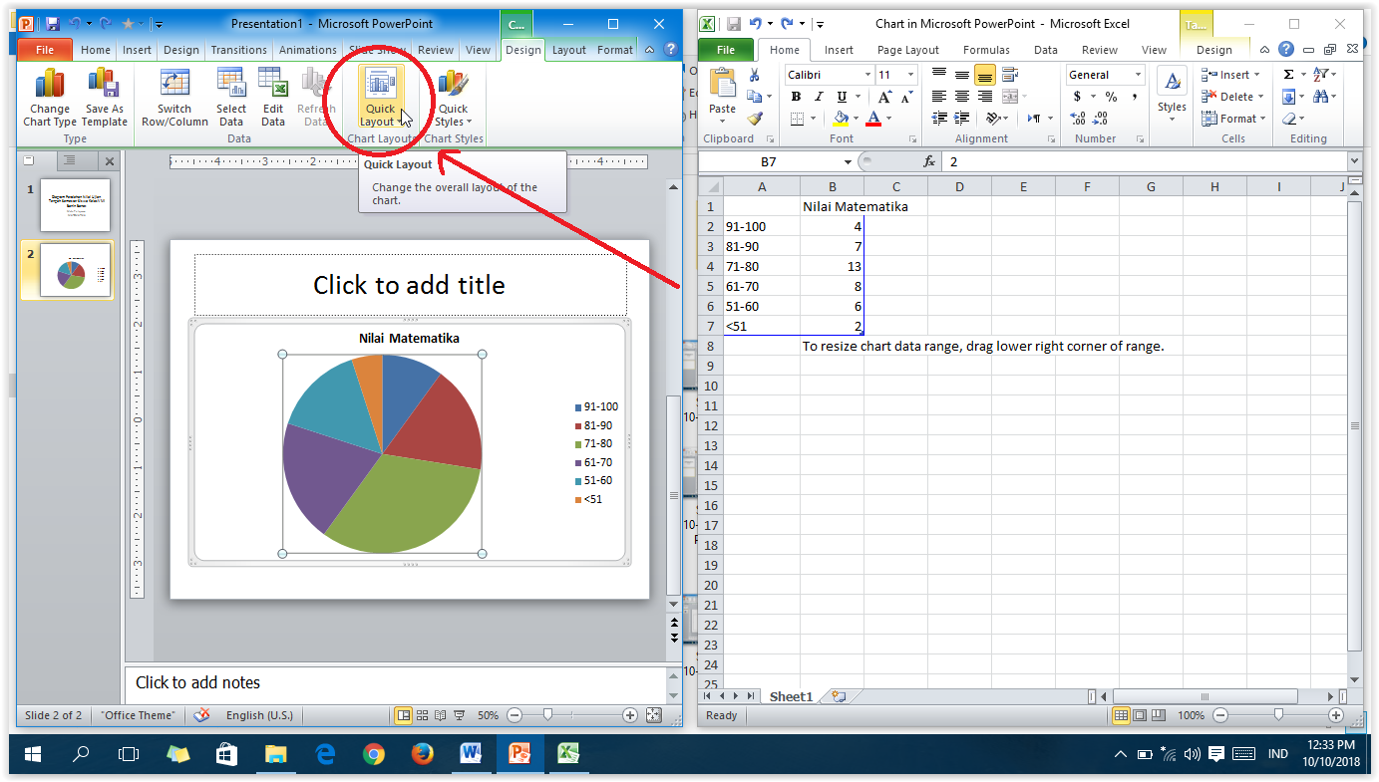The image size is (1379, 782).
Task: Toggle Bottom Align in Excel Alignment group
Action: 985,75
